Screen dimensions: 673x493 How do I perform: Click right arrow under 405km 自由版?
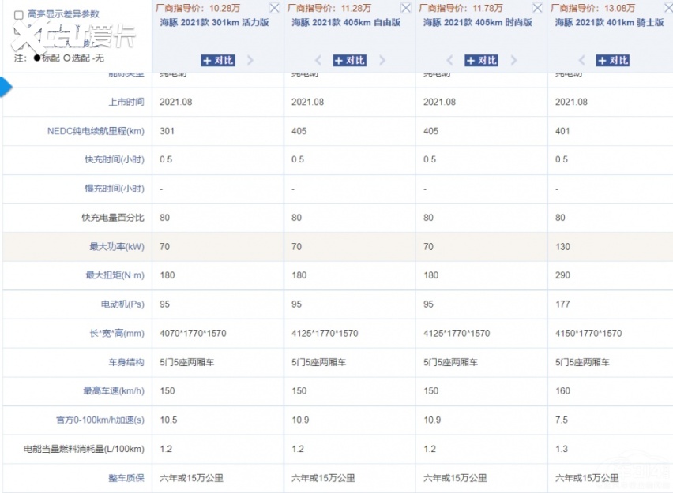click(x=382, y=60)
